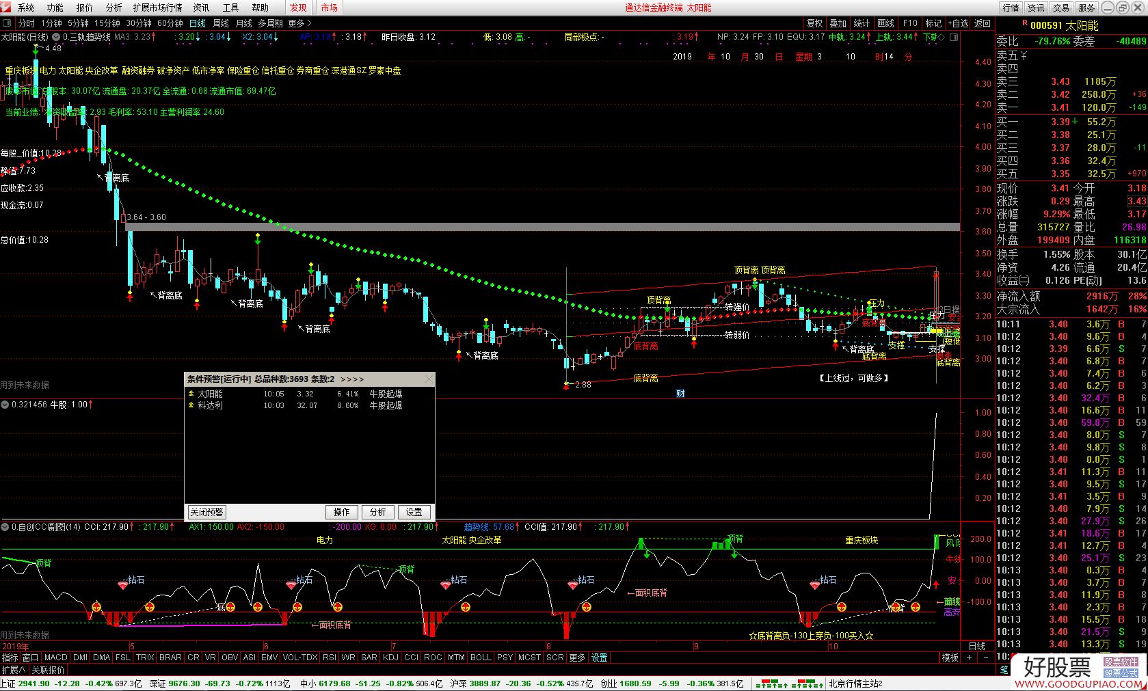The height and width of the screenshot is (691, 1148).
Task: Select the 60分钟 chart period
Action: tap(170, 23)
